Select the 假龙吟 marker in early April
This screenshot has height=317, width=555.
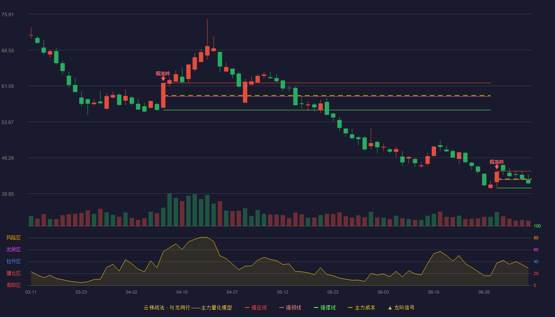163,75
